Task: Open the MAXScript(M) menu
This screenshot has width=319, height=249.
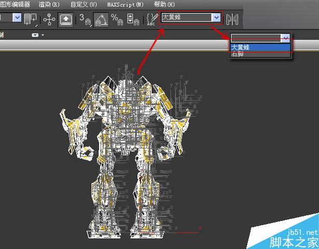Action: coord(126,5)
